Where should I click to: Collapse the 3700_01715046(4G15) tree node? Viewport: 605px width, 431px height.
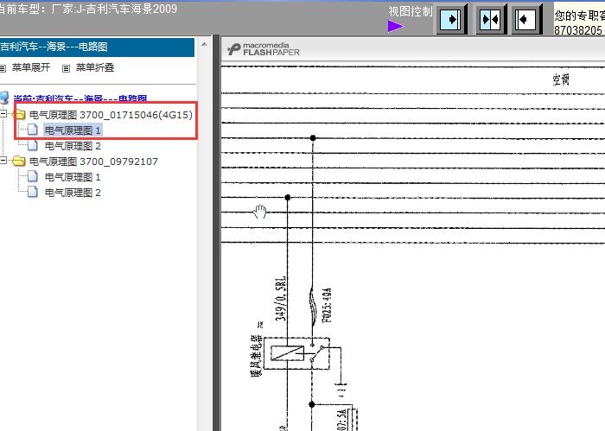pyautogui.click(x=3, y=113)
